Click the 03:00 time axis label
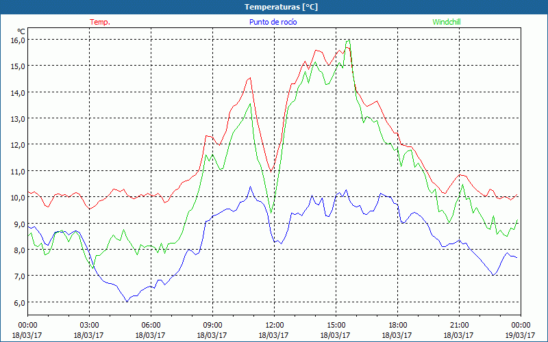 coord(89,325)
